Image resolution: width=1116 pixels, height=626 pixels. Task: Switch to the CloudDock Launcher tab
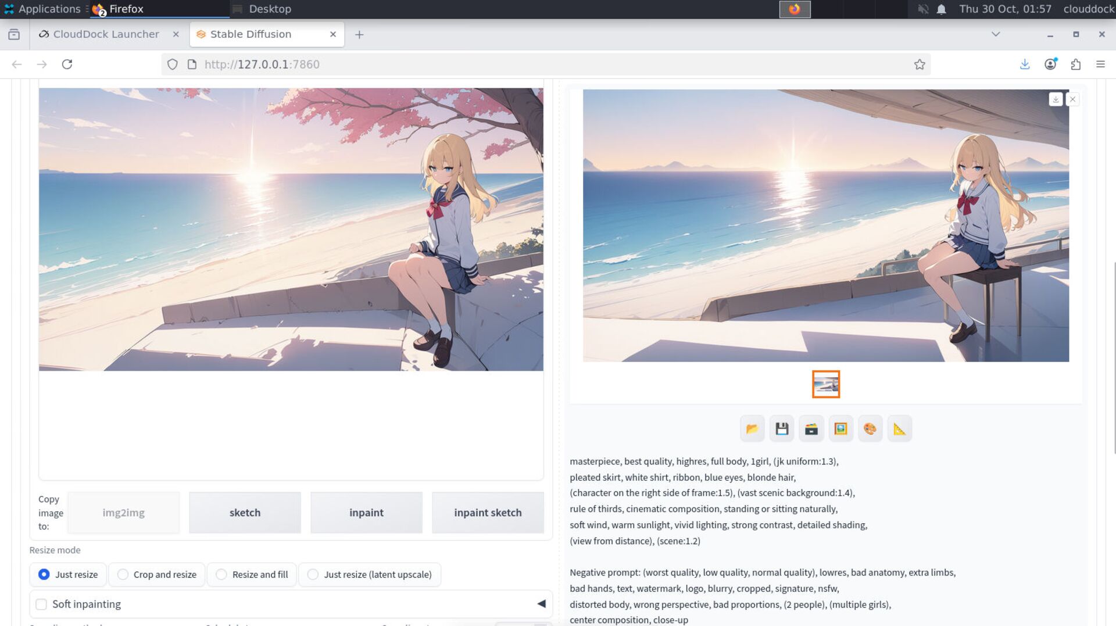coord(106,34)
